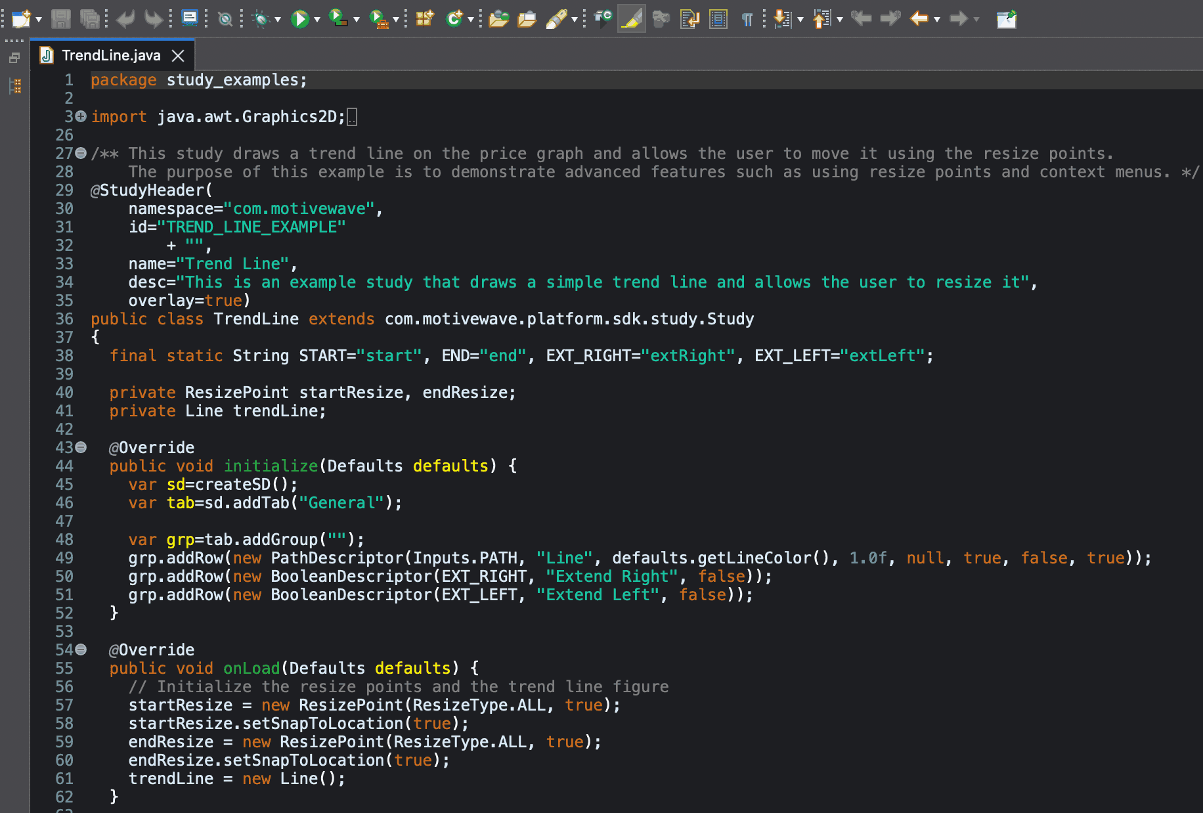Click the Skip All Breakpoints icon

225,19
